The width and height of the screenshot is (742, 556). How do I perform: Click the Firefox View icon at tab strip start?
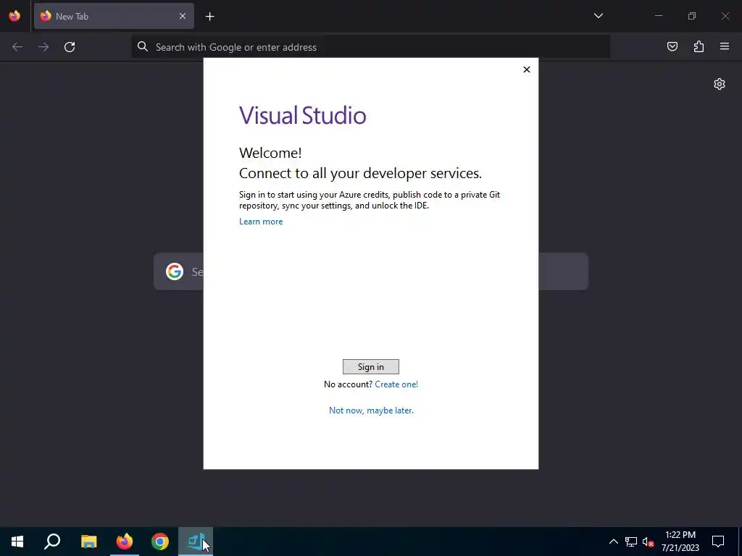pyautogui.click(x=14, y=16)
